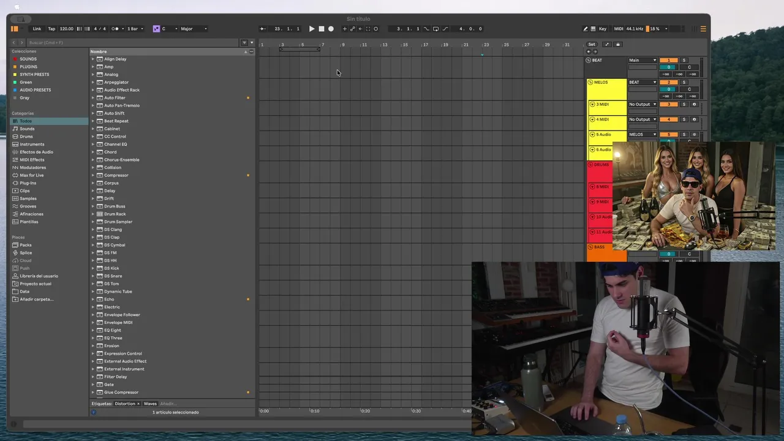Toggle the browser filter view icon

tap(244, 42)
